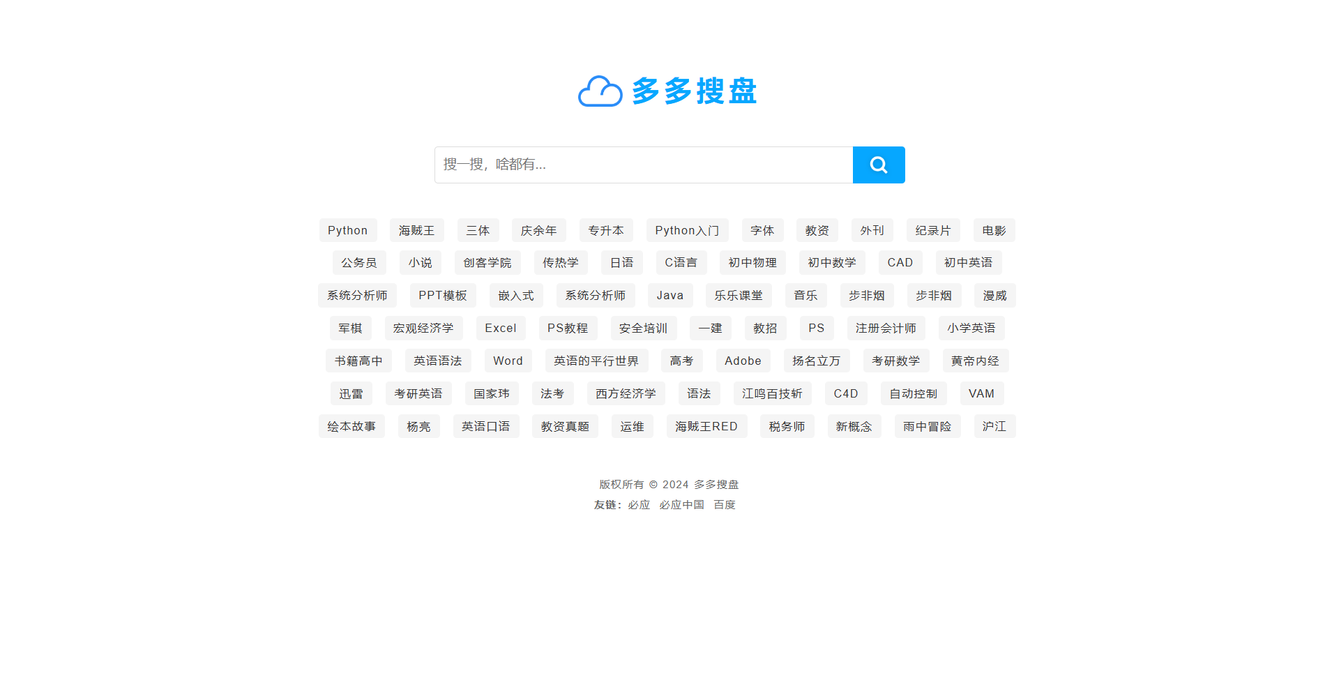
Task: Click the magnifier search icon
Action: pos(878,165)
